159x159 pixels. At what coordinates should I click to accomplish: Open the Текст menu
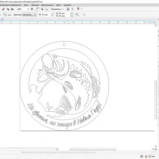pyautogui.click(x=26, y=5)
